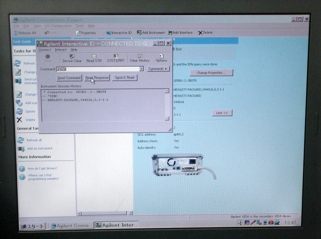This screenshot has width=321, height=239.
Task: Click the Refresh task above Change in Task Guide
Action: [25, 64]
